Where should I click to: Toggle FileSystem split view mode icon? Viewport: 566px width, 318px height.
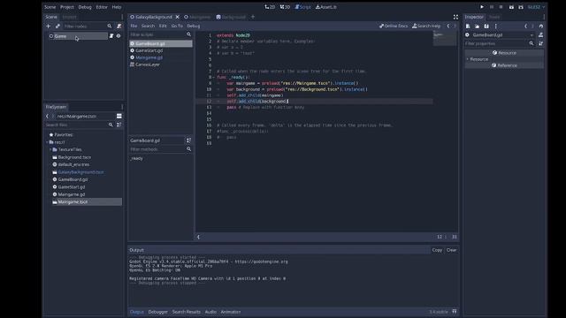[x=119, y=116]
